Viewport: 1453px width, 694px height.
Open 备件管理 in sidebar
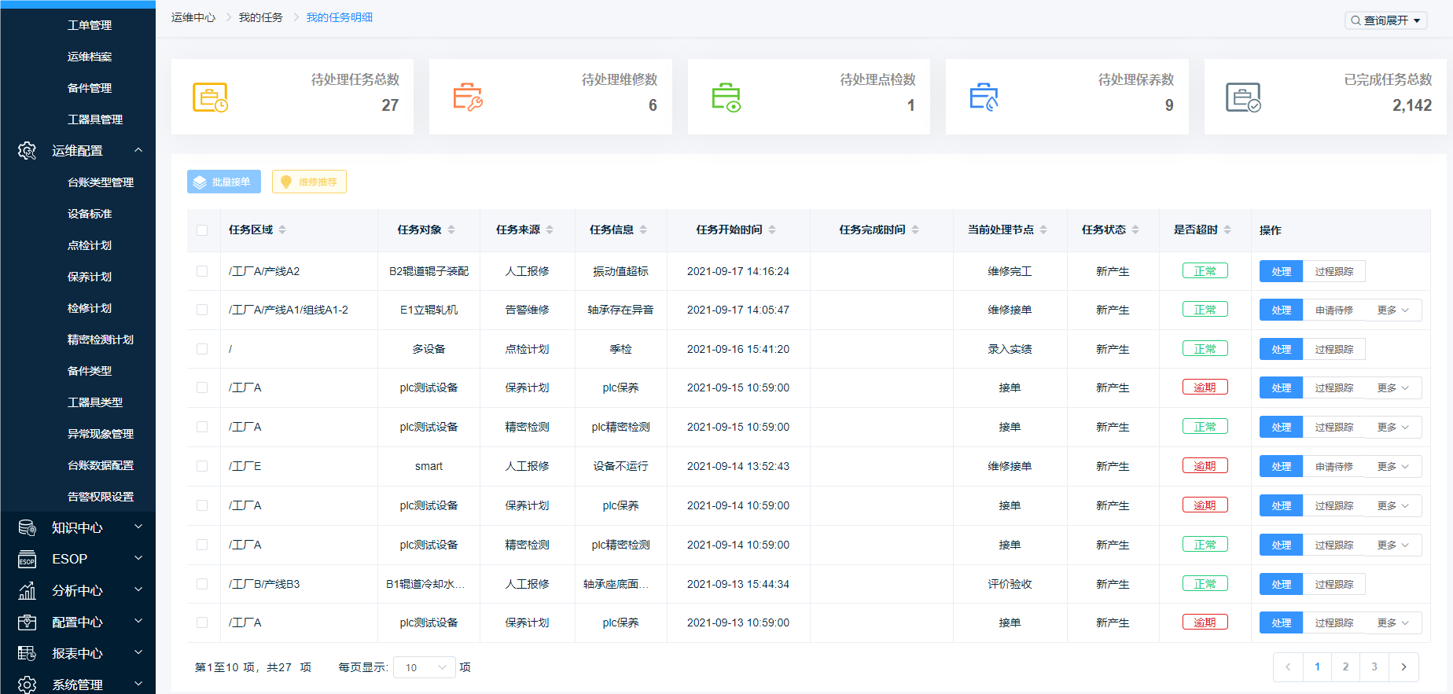click(90, 88)
